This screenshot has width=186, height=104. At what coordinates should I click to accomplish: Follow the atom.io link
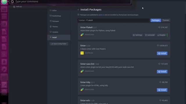101,15
